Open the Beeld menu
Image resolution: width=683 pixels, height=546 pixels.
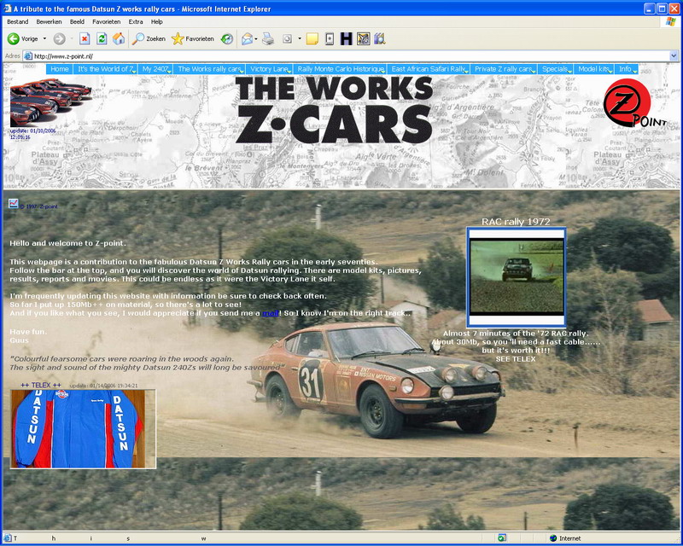[x=77, y=22]
